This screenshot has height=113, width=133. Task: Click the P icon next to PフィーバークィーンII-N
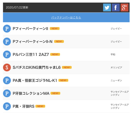7,42
